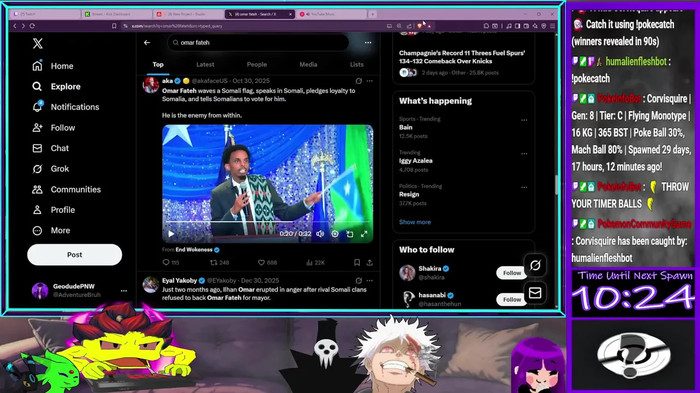This screenshot has width=700, height=393.
Task: Toggle picture-in-picture on video
Action: (x=349, y=234)
